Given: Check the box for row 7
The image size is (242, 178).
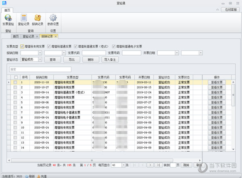Looking at the screenshot, I should [15, 112].
